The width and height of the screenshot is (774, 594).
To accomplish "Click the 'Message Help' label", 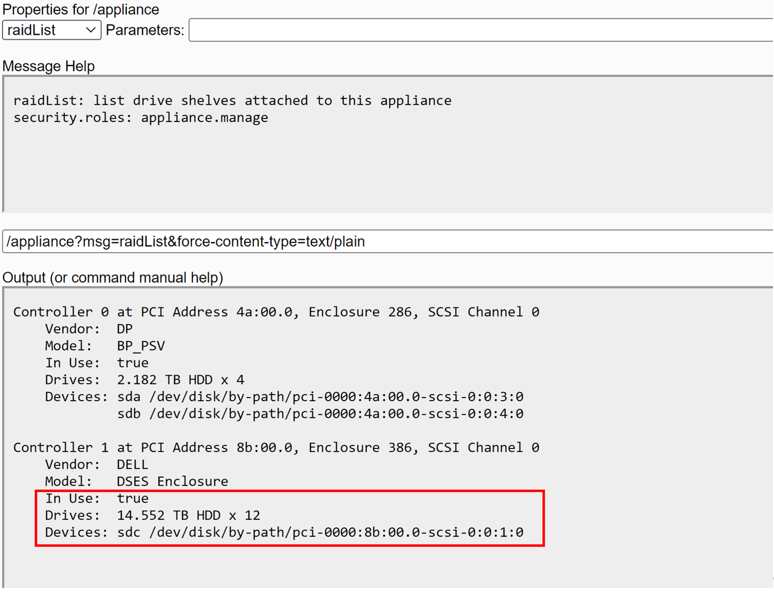I will (48, 66).
